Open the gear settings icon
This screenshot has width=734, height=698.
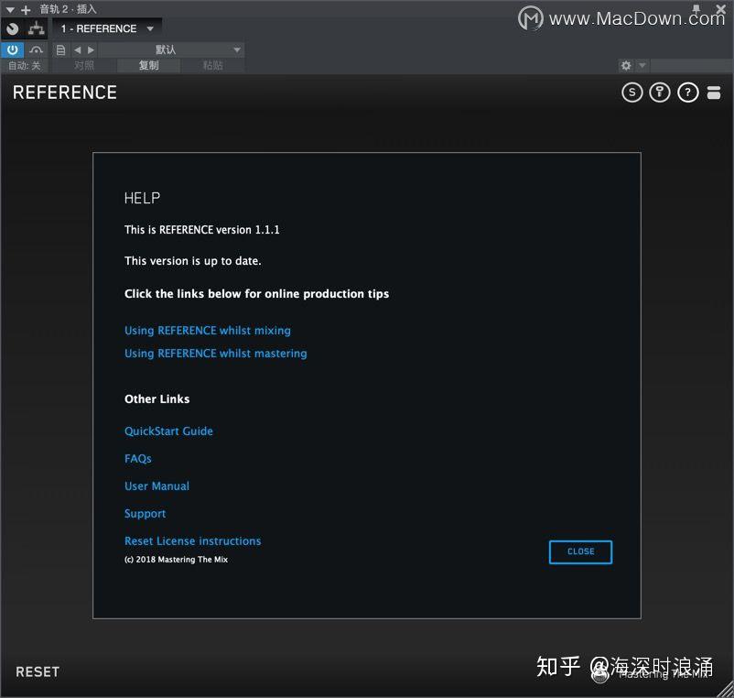tap(626, 66)
